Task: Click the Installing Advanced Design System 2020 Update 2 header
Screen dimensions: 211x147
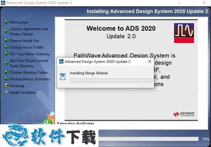Action: pyautogui.click(x=147, y=11)
